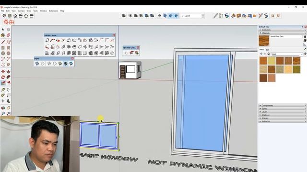This screenshot has height=172, width=307.
Task: Pick the pale yellow wood swatch
Action: 272,61
